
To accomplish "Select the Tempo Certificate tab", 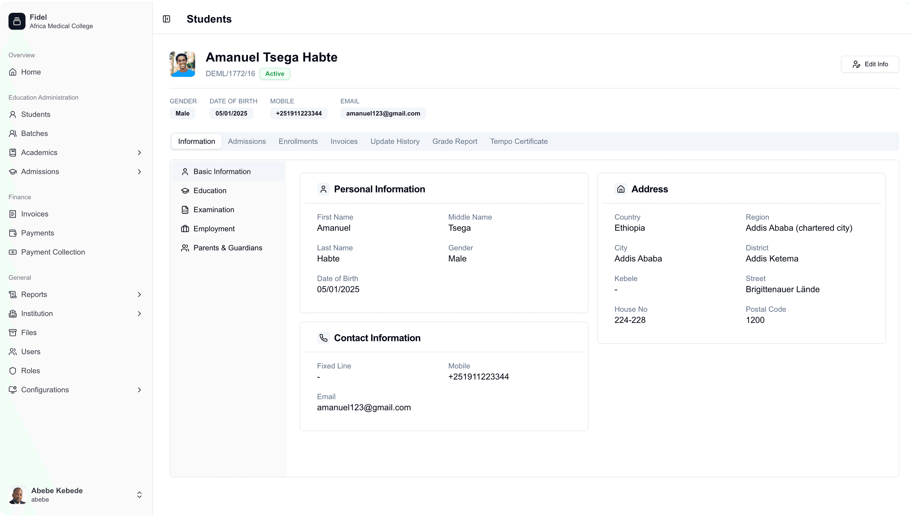I will click(x=519, y=141).
